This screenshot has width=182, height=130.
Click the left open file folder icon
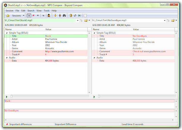(86, 21)
